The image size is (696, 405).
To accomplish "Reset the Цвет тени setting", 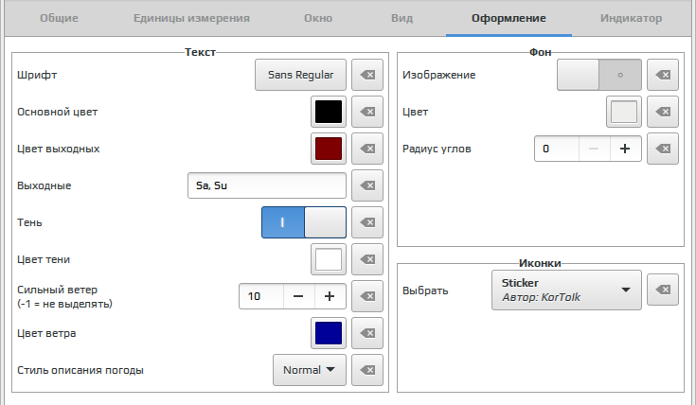I will click(367, 259).
